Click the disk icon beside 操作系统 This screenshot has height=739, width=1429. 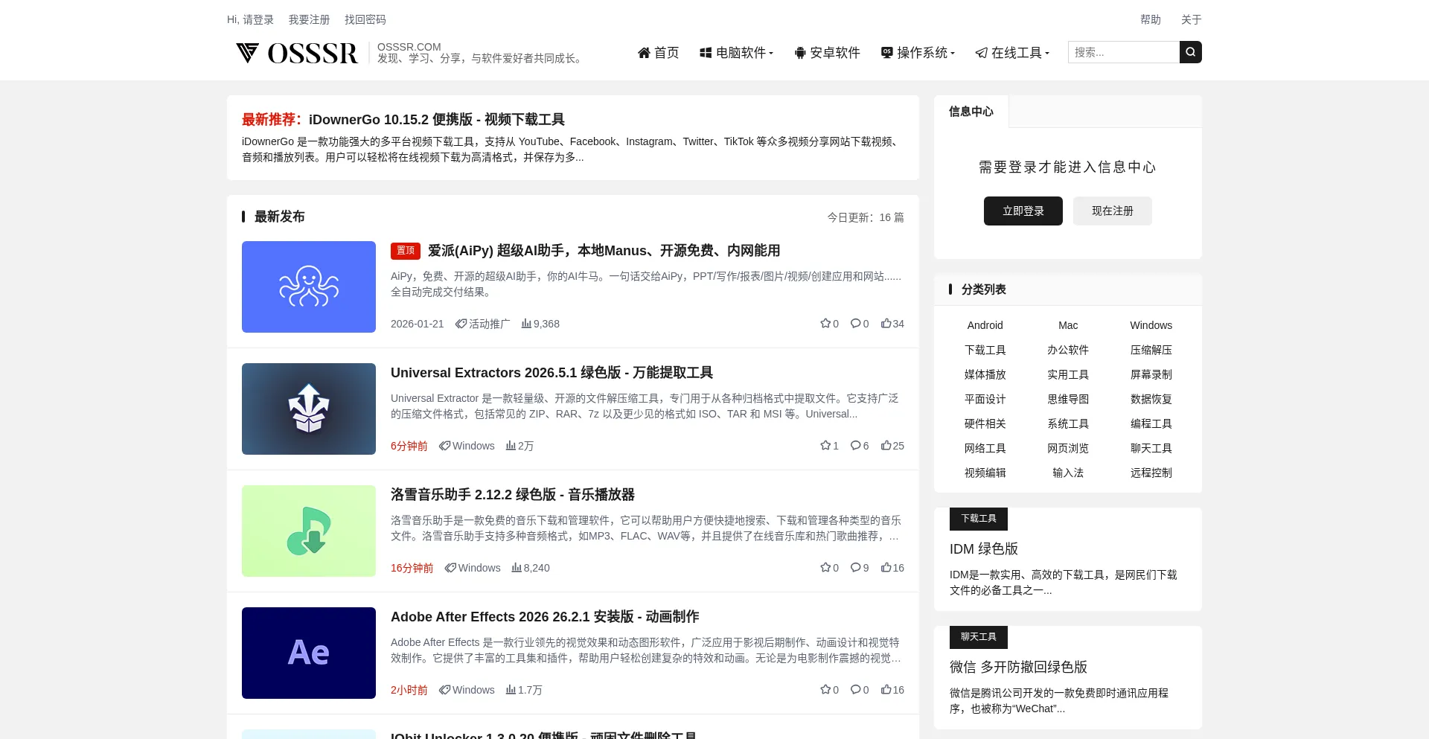[886, 53]
